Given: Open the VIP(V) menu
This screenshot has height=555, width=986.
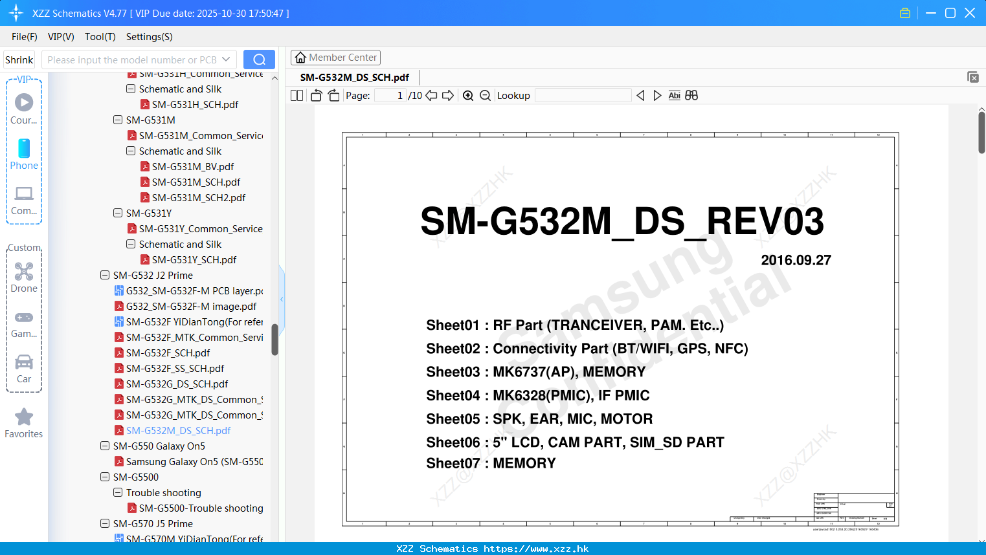Looking at the screenshot, I should click(61, 37).
